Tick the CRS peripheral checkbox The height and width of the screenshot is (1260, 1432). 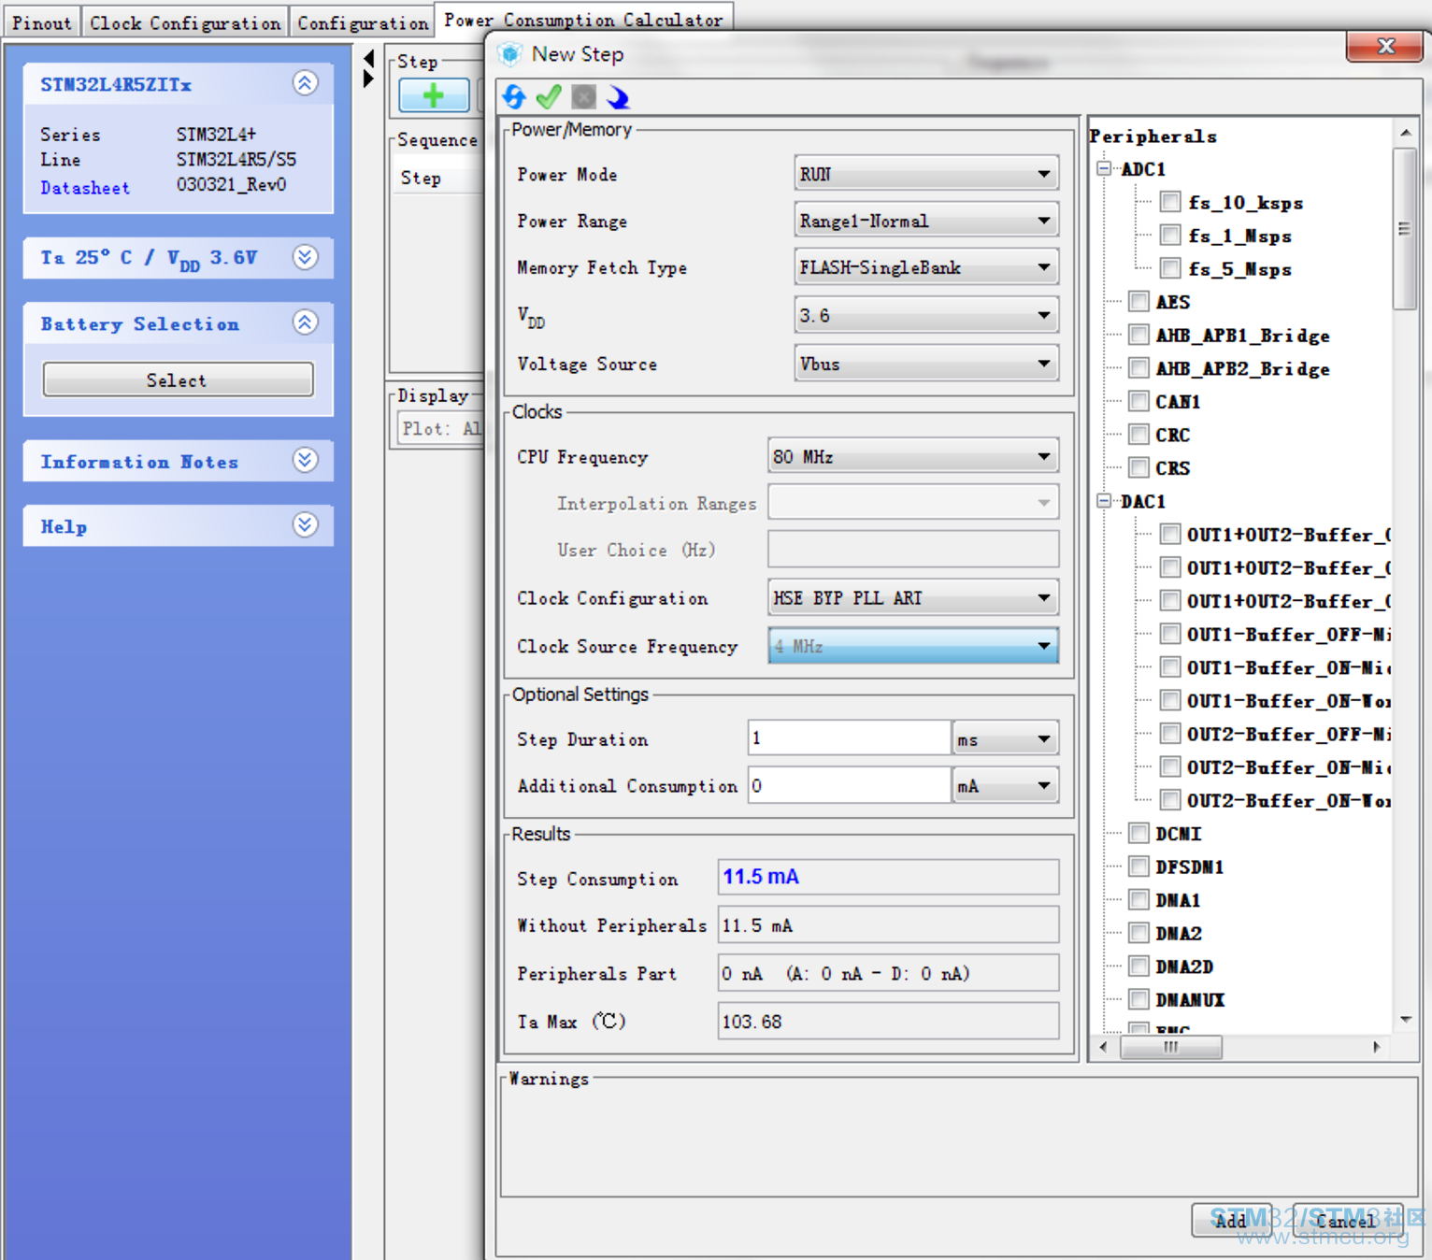(x=1138, y=467)
